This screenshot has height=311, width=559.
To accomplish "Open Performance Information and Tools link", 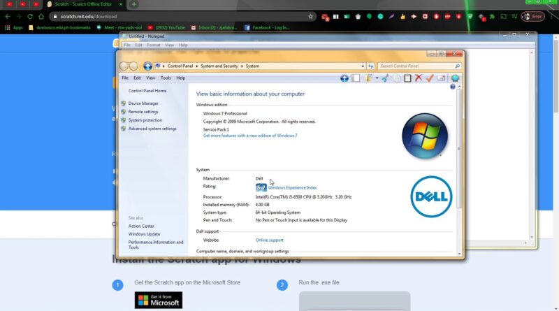I will 156,245.
